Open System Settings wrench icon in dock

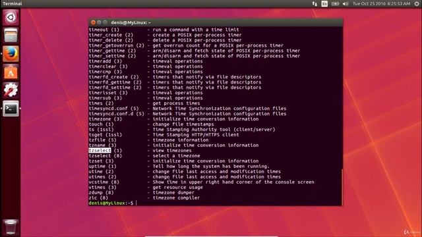[11, 90]
